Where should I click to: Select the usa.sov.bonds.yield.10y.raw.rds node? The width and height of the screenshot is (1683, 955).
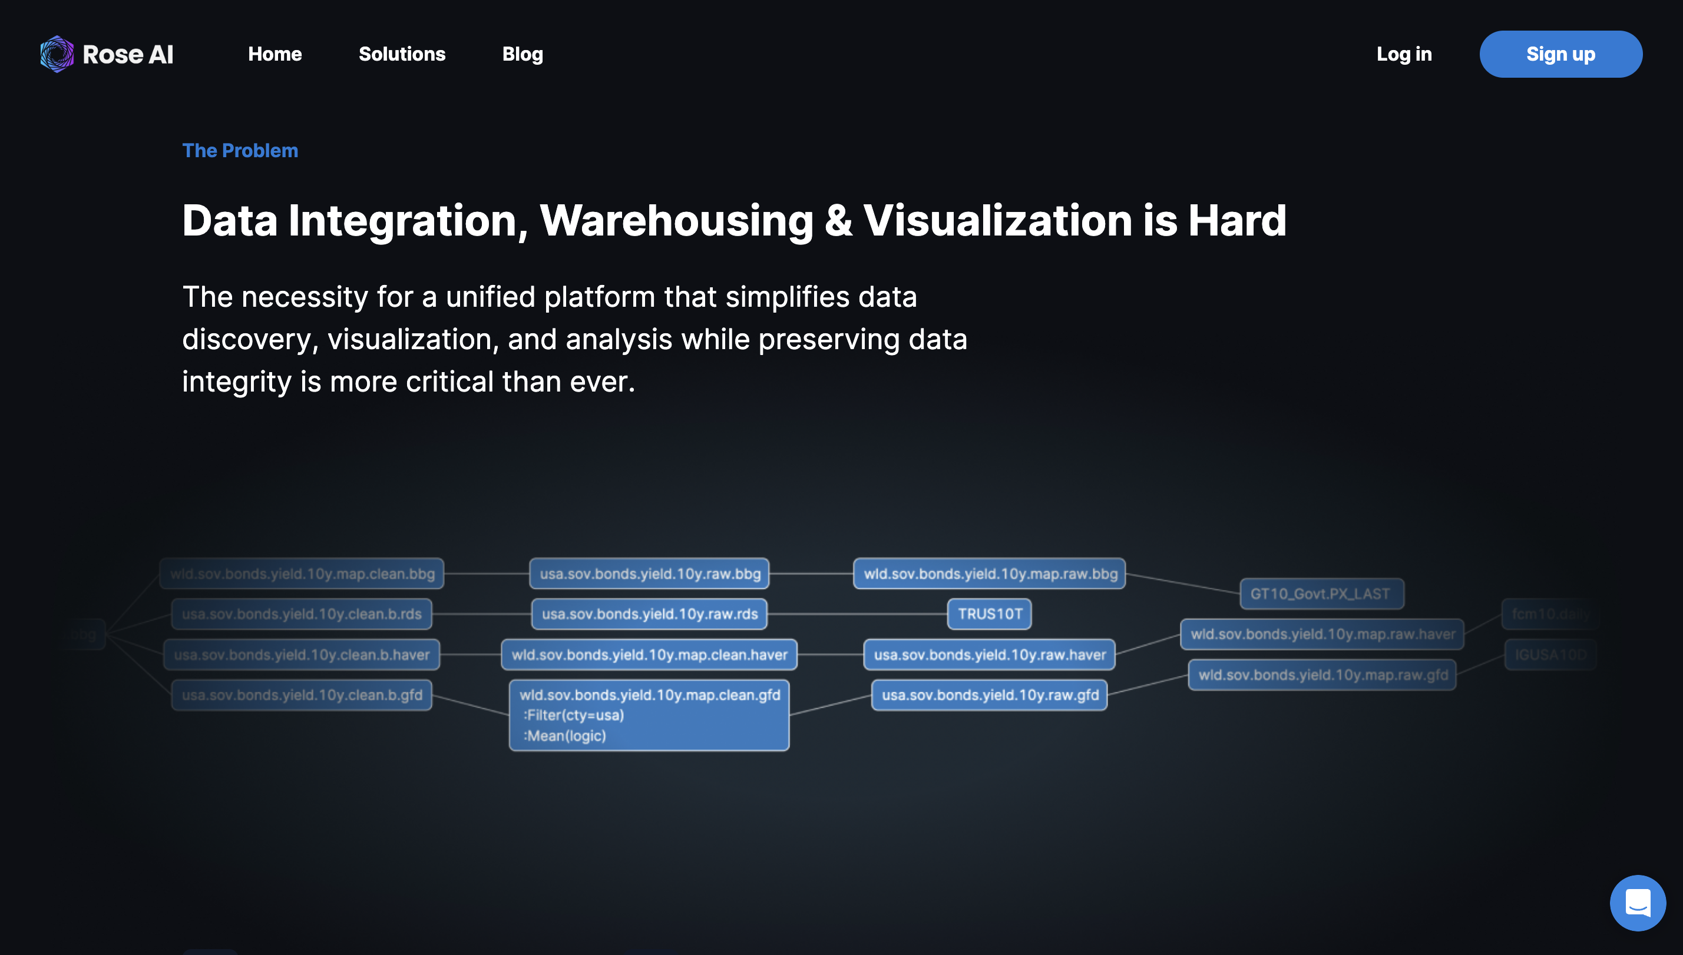click(649, 614)
